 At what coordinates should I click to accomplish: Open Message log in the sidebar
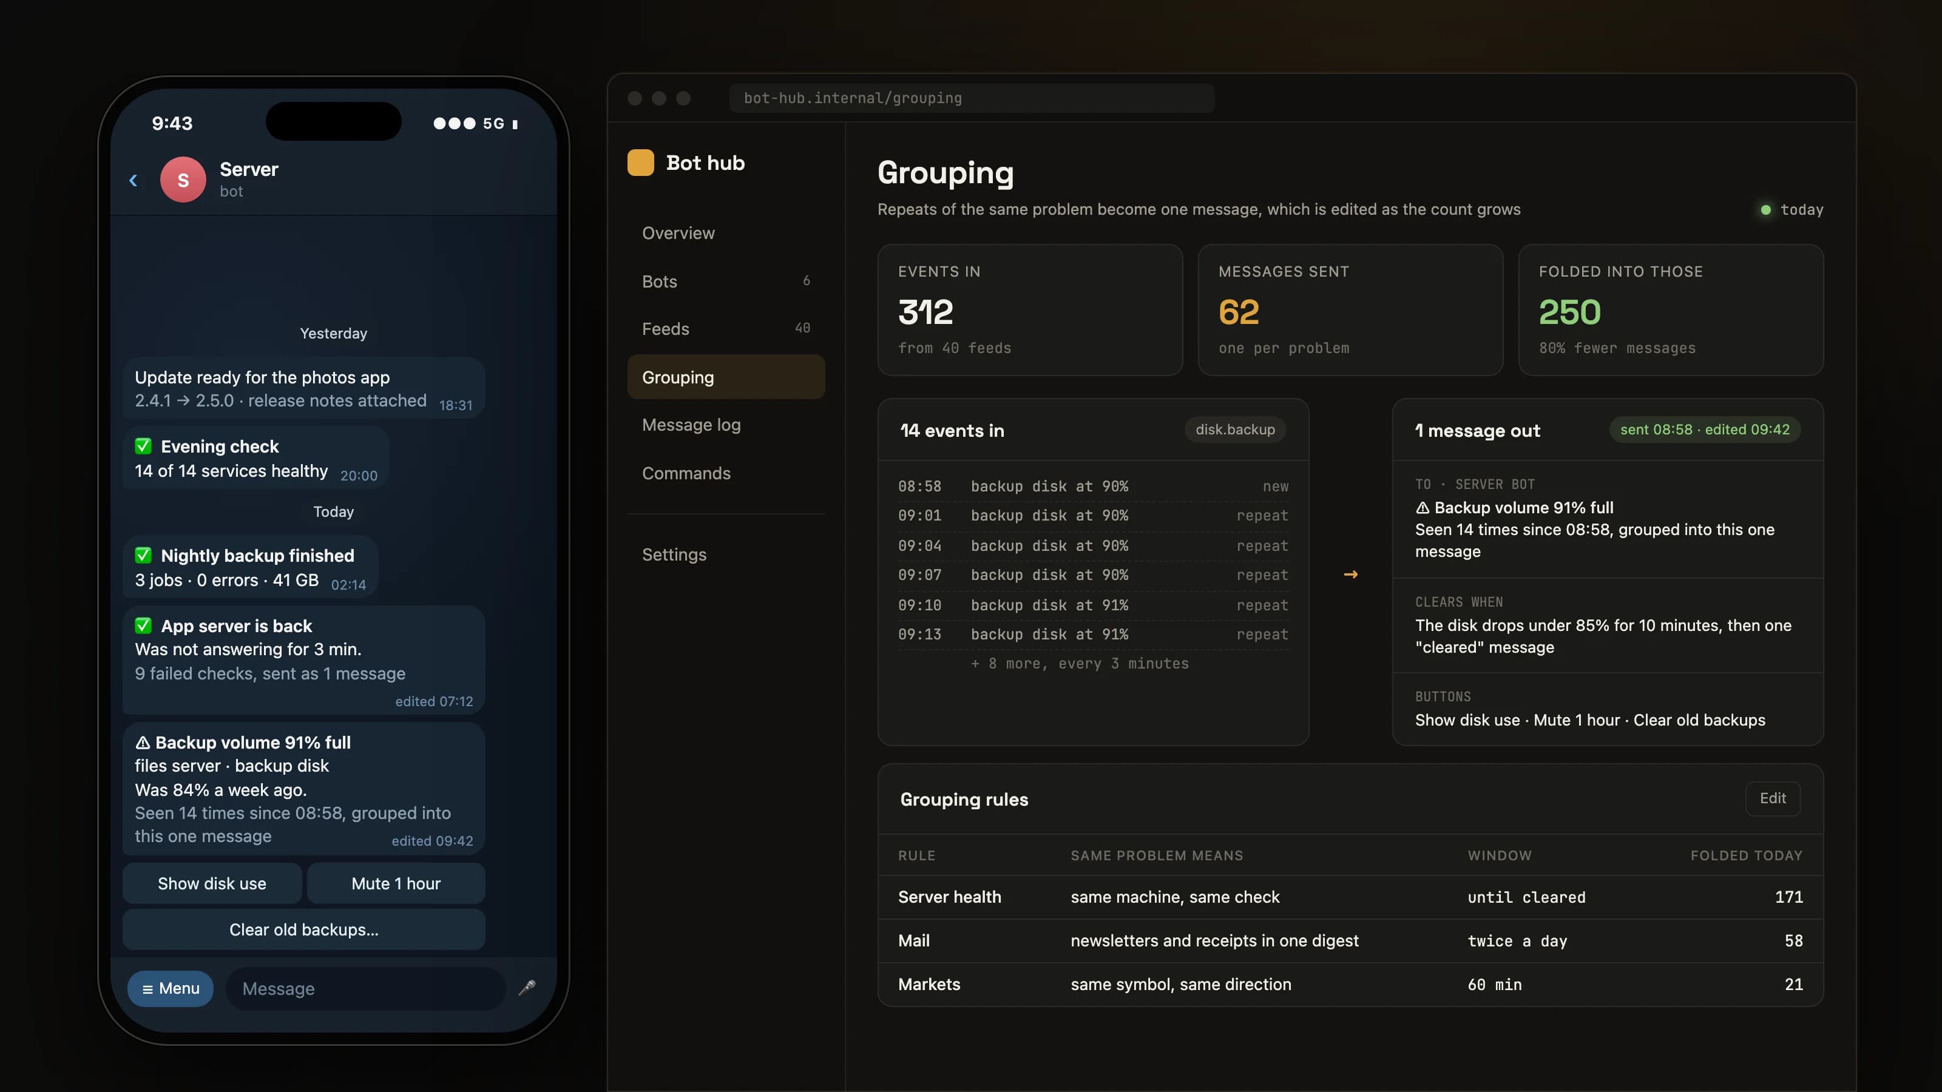tap(725, 425)
